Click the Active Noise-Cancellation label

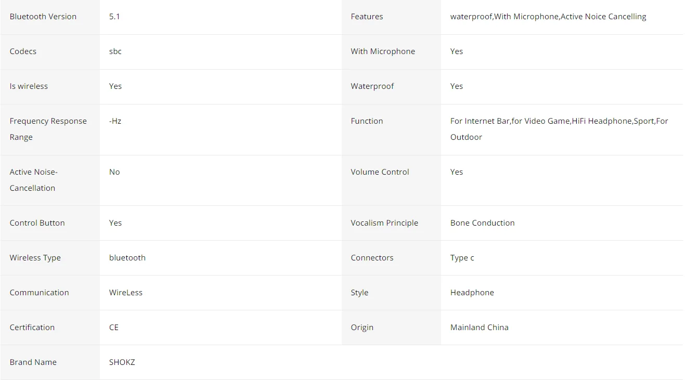click(33, 180)
